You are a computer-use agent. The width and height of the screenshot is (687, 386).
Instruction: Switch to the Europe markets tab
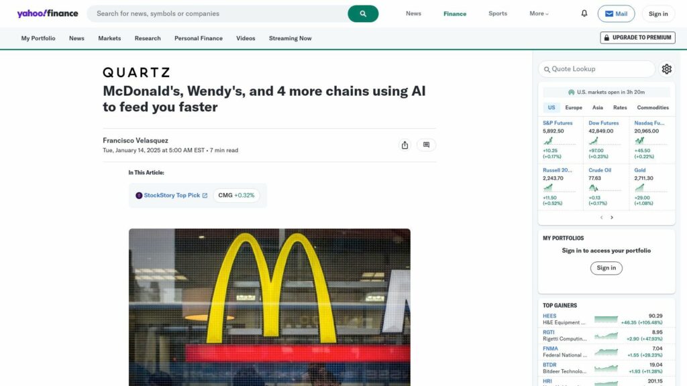(574, 108)
